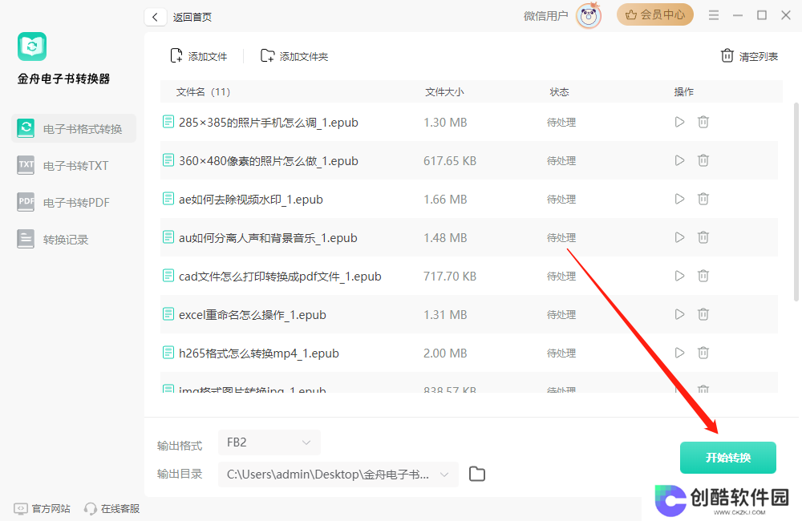Screen dimensions: 802x521
Task: Start converting excel重命名怎么操作_1.epub
Action: pos(679,314)
